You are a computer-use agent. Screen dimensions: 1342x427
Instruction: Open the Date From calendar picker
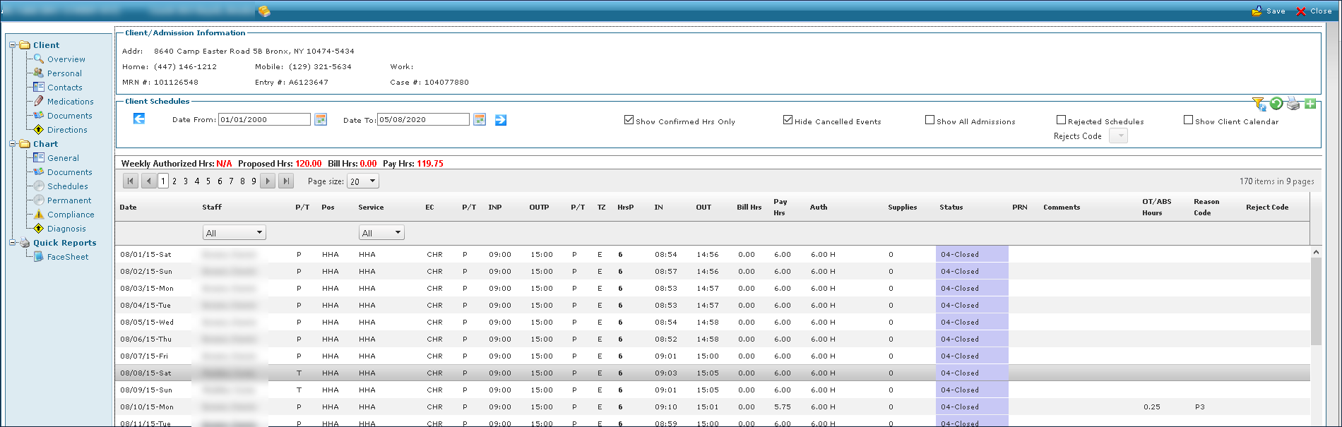pos(321,120)
